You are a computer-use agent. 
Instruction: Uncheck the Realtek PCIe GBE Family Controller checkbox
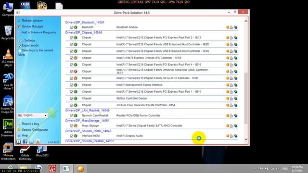[x=72, y=116]
